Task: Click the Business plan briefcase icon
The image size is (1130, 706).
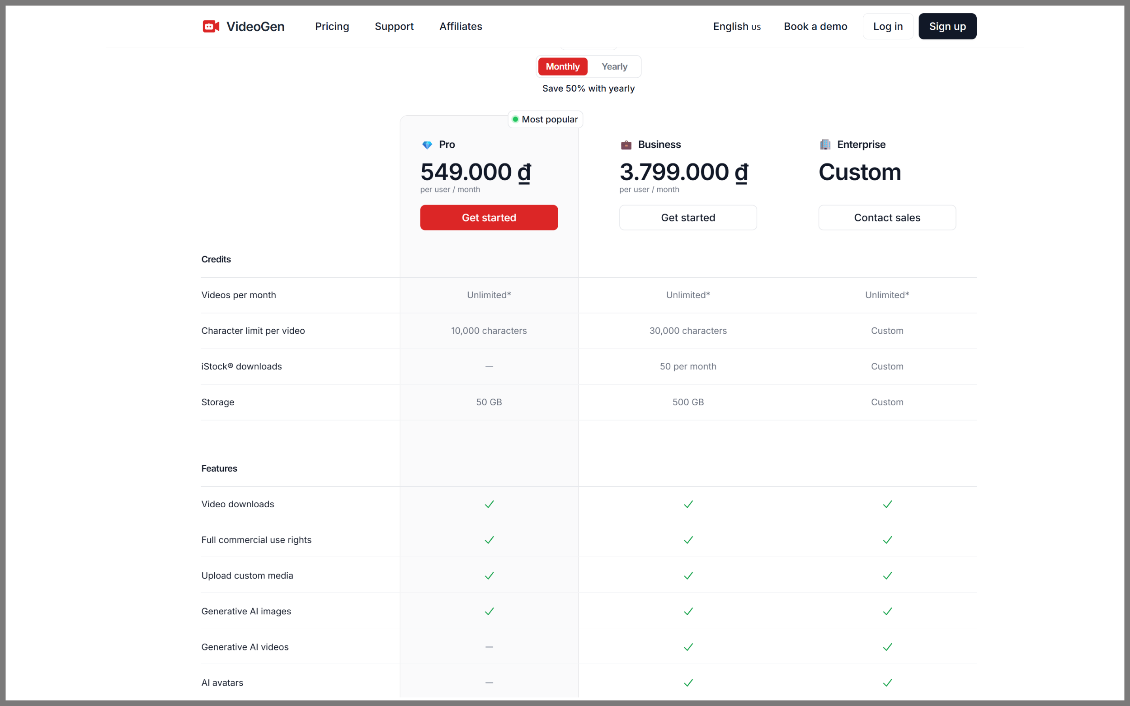Action: 626,145
